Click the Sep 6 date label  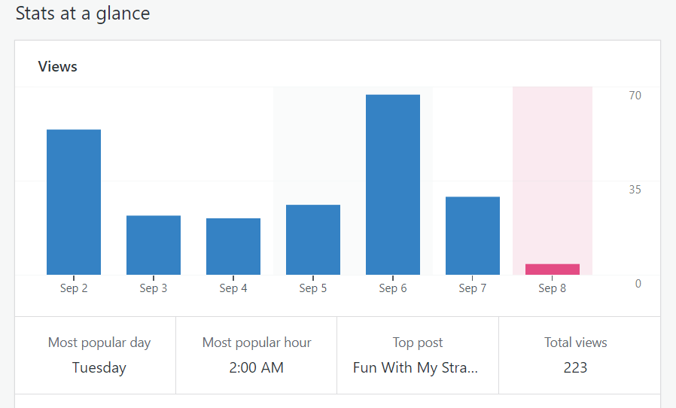(393, 288)
